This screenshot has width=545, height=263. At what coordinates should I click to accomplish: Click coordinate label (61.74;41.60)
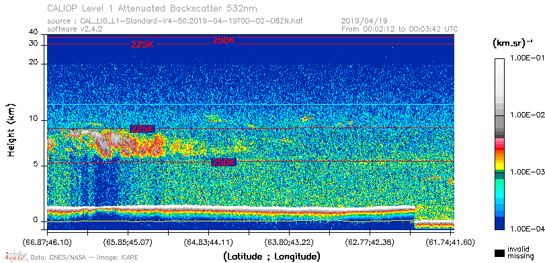450,242
